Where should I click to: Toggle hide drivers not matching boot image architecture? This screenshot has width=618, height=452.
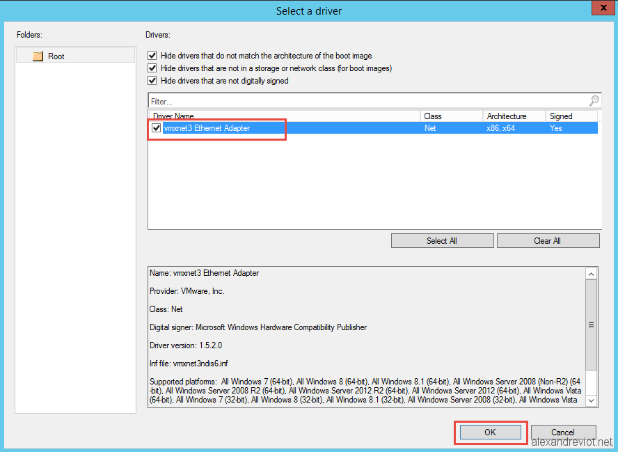pos(152,55)
